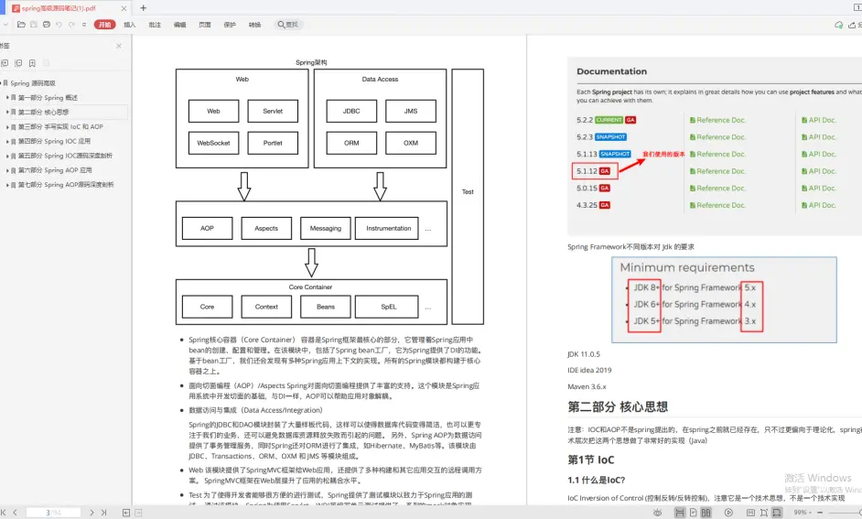Click the zoom slider track
Viewport: 862px width, 519px height.
(x=845, y=513)
